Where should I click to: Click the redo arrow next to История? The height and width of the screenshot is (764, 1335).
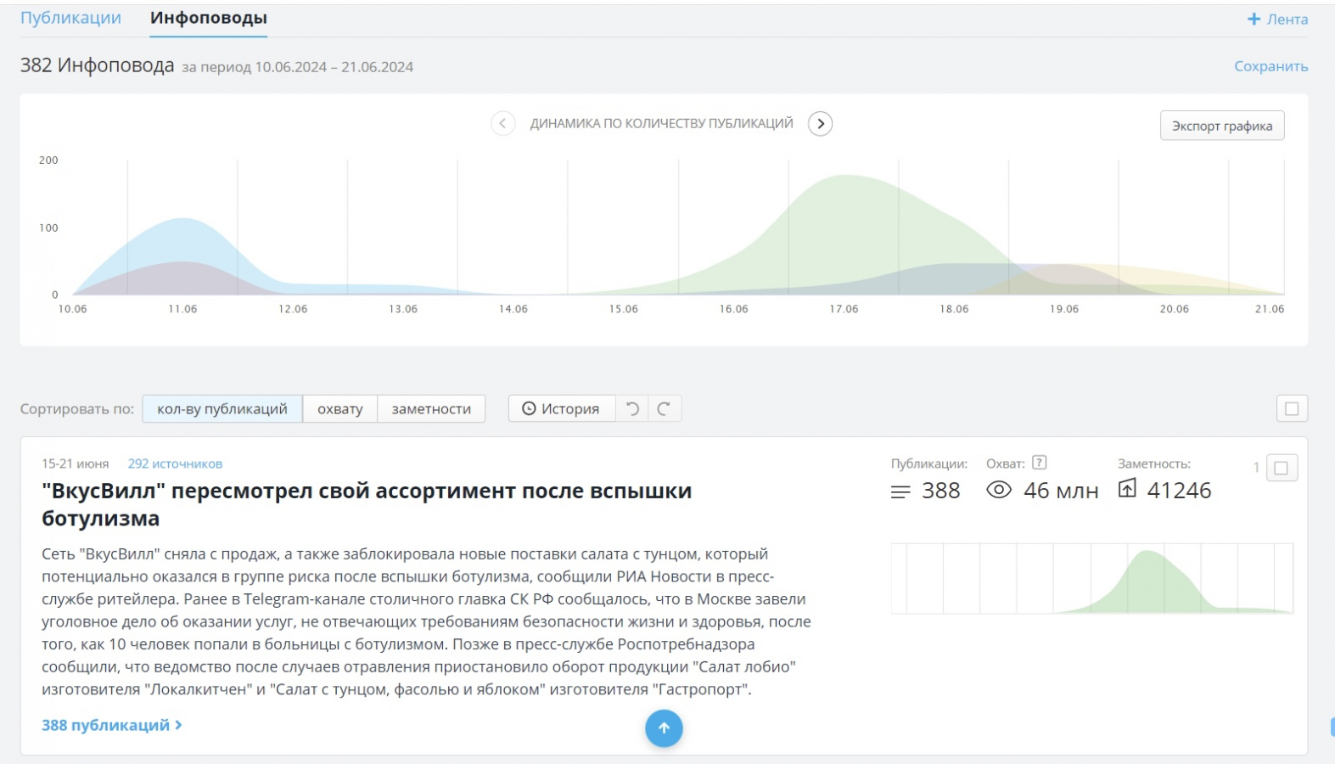point(664,409)
